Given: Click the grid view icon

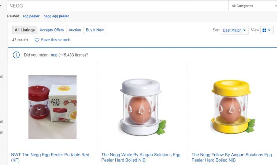Looking at the screenshot, I should pyautogui.click(x=264, y=30).
